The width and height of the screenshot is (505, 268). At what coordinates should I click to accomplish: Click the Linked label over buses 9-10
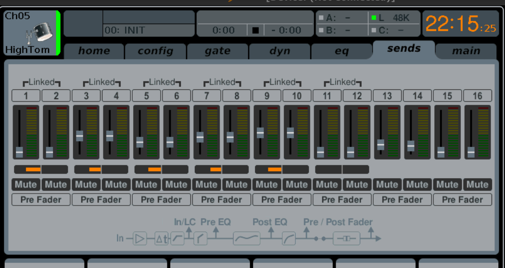pos(282,82)
